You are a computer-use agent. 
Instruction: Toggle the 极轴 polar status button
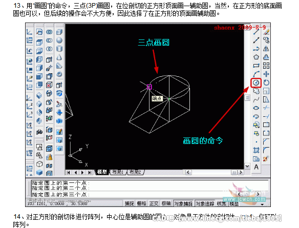166,203
